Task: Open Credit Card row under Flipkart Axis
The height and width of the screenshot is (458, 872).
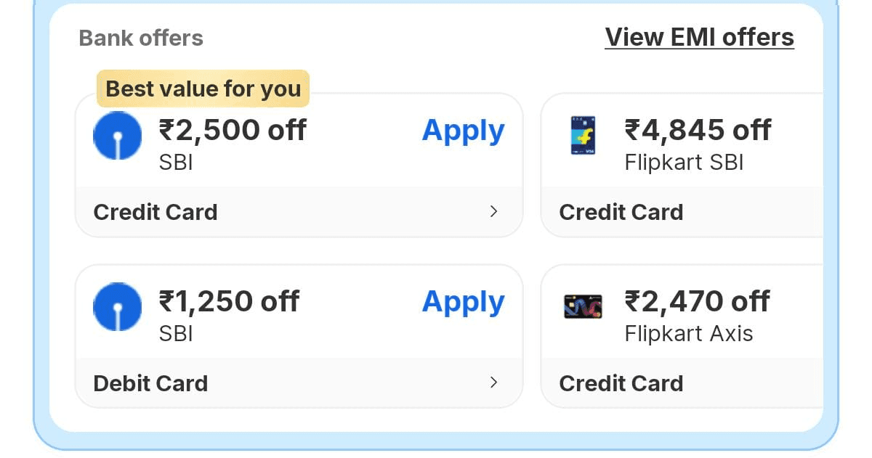Action: point(621,383)
